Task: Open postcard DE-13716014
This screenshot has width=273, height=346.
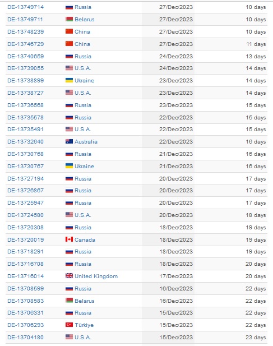Action: tap(26, 276)
